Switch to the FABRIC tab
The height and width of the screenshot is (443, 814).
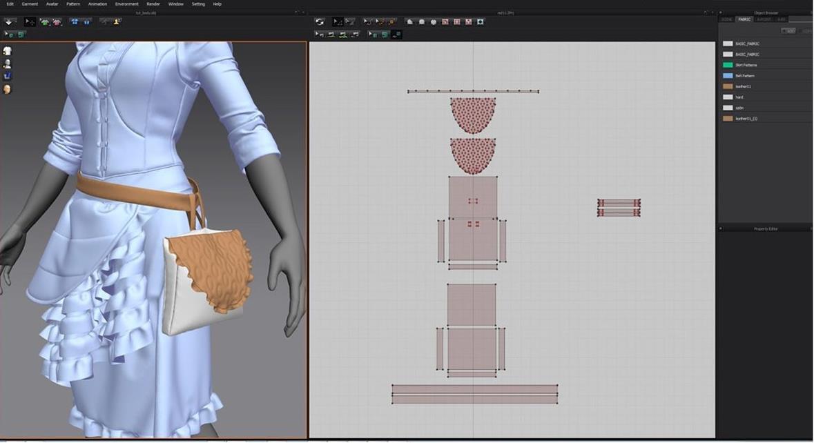coord(744,19)
